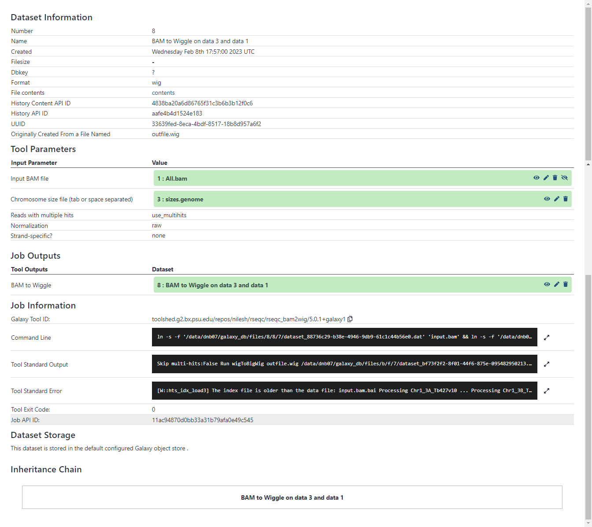592x527 pixels.
Task: Select BAM to Wiggle in the Inheritance Chain
Action: [x=292, y=497]
